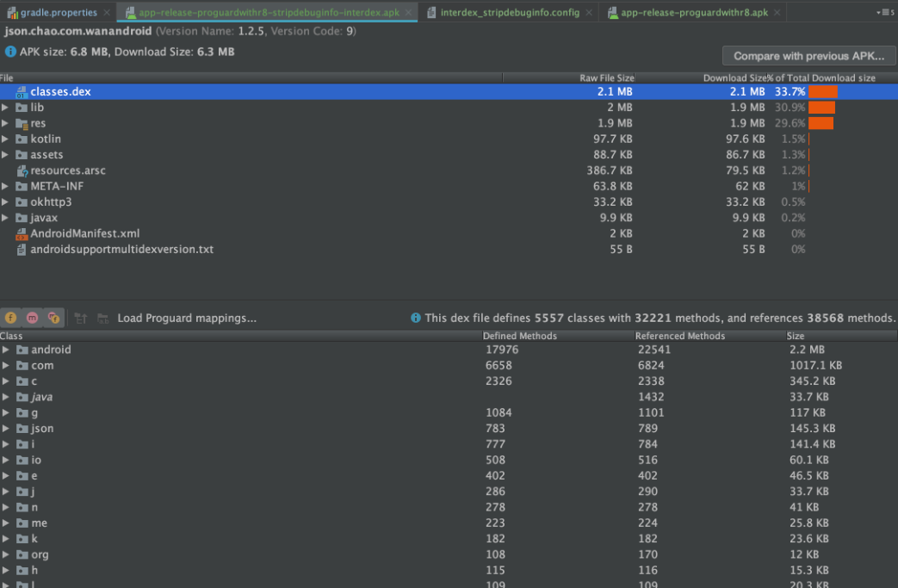The height and width of the screenshot is (588, 898).
Task: Select the classes.dex file icon
Action: (x=22, y=91)
